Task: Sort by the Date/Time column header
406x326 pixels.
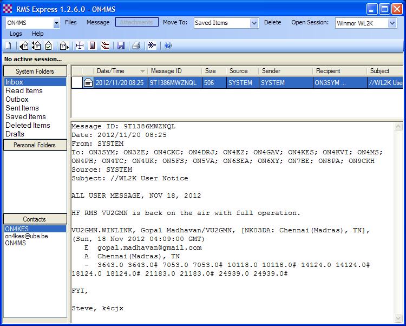Action: coord(120,71)
